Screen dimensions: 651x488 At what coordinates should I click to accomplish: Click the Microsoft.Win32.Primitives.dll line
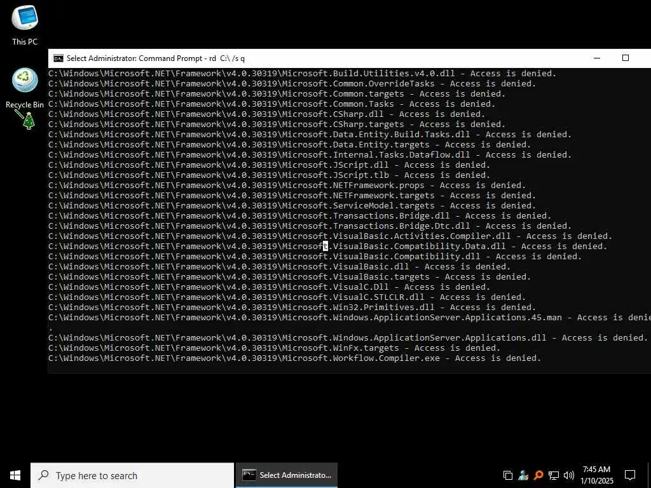[292, 308]
